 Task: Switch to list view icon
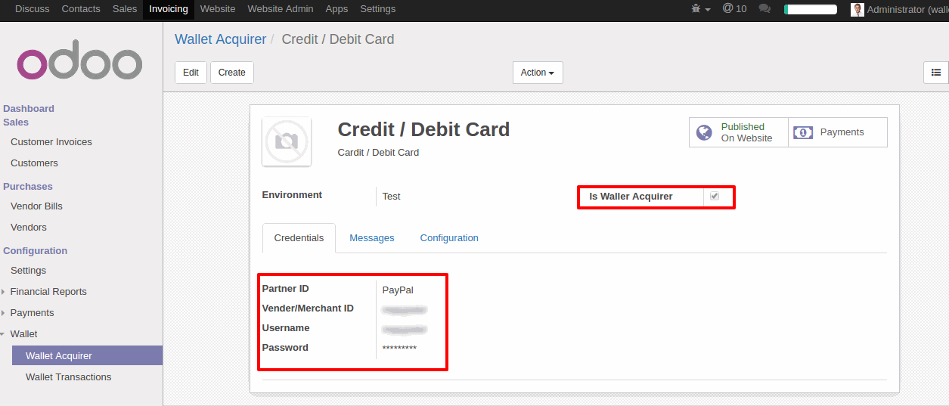pos(936,73)
